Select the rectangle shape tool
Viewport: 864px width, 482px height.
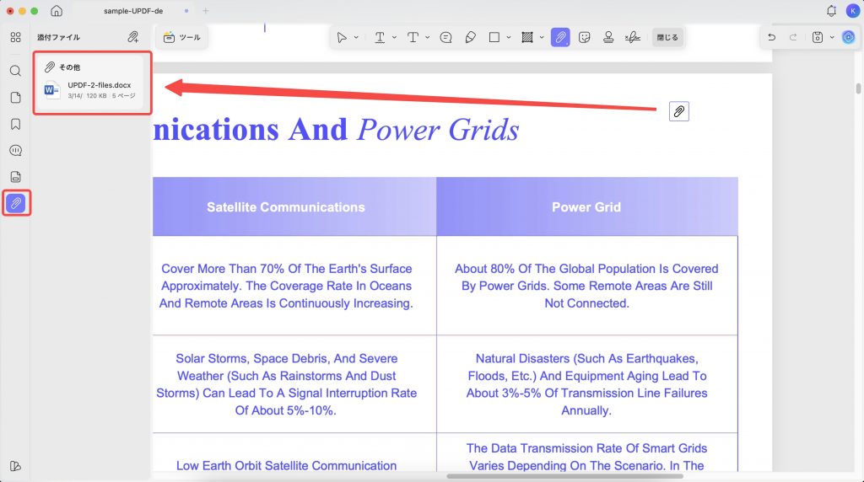tap(494, 37)
